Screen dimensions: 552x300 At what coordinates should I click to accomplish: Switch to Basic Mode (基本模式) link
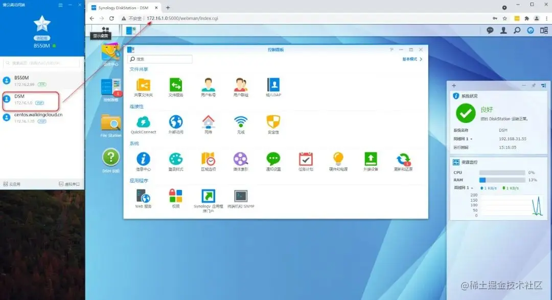coord(412,59)
